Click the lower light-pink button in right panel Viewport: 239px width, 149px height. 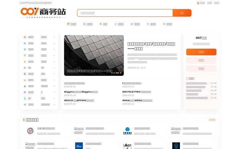pyautogui.click(x=201, y=69)
